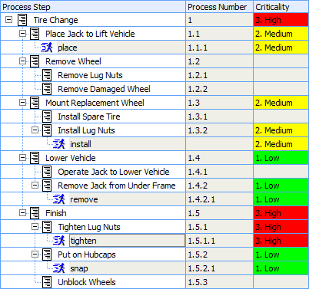Collapse the Finish branch
309x289 pixels.
[22, 213]
